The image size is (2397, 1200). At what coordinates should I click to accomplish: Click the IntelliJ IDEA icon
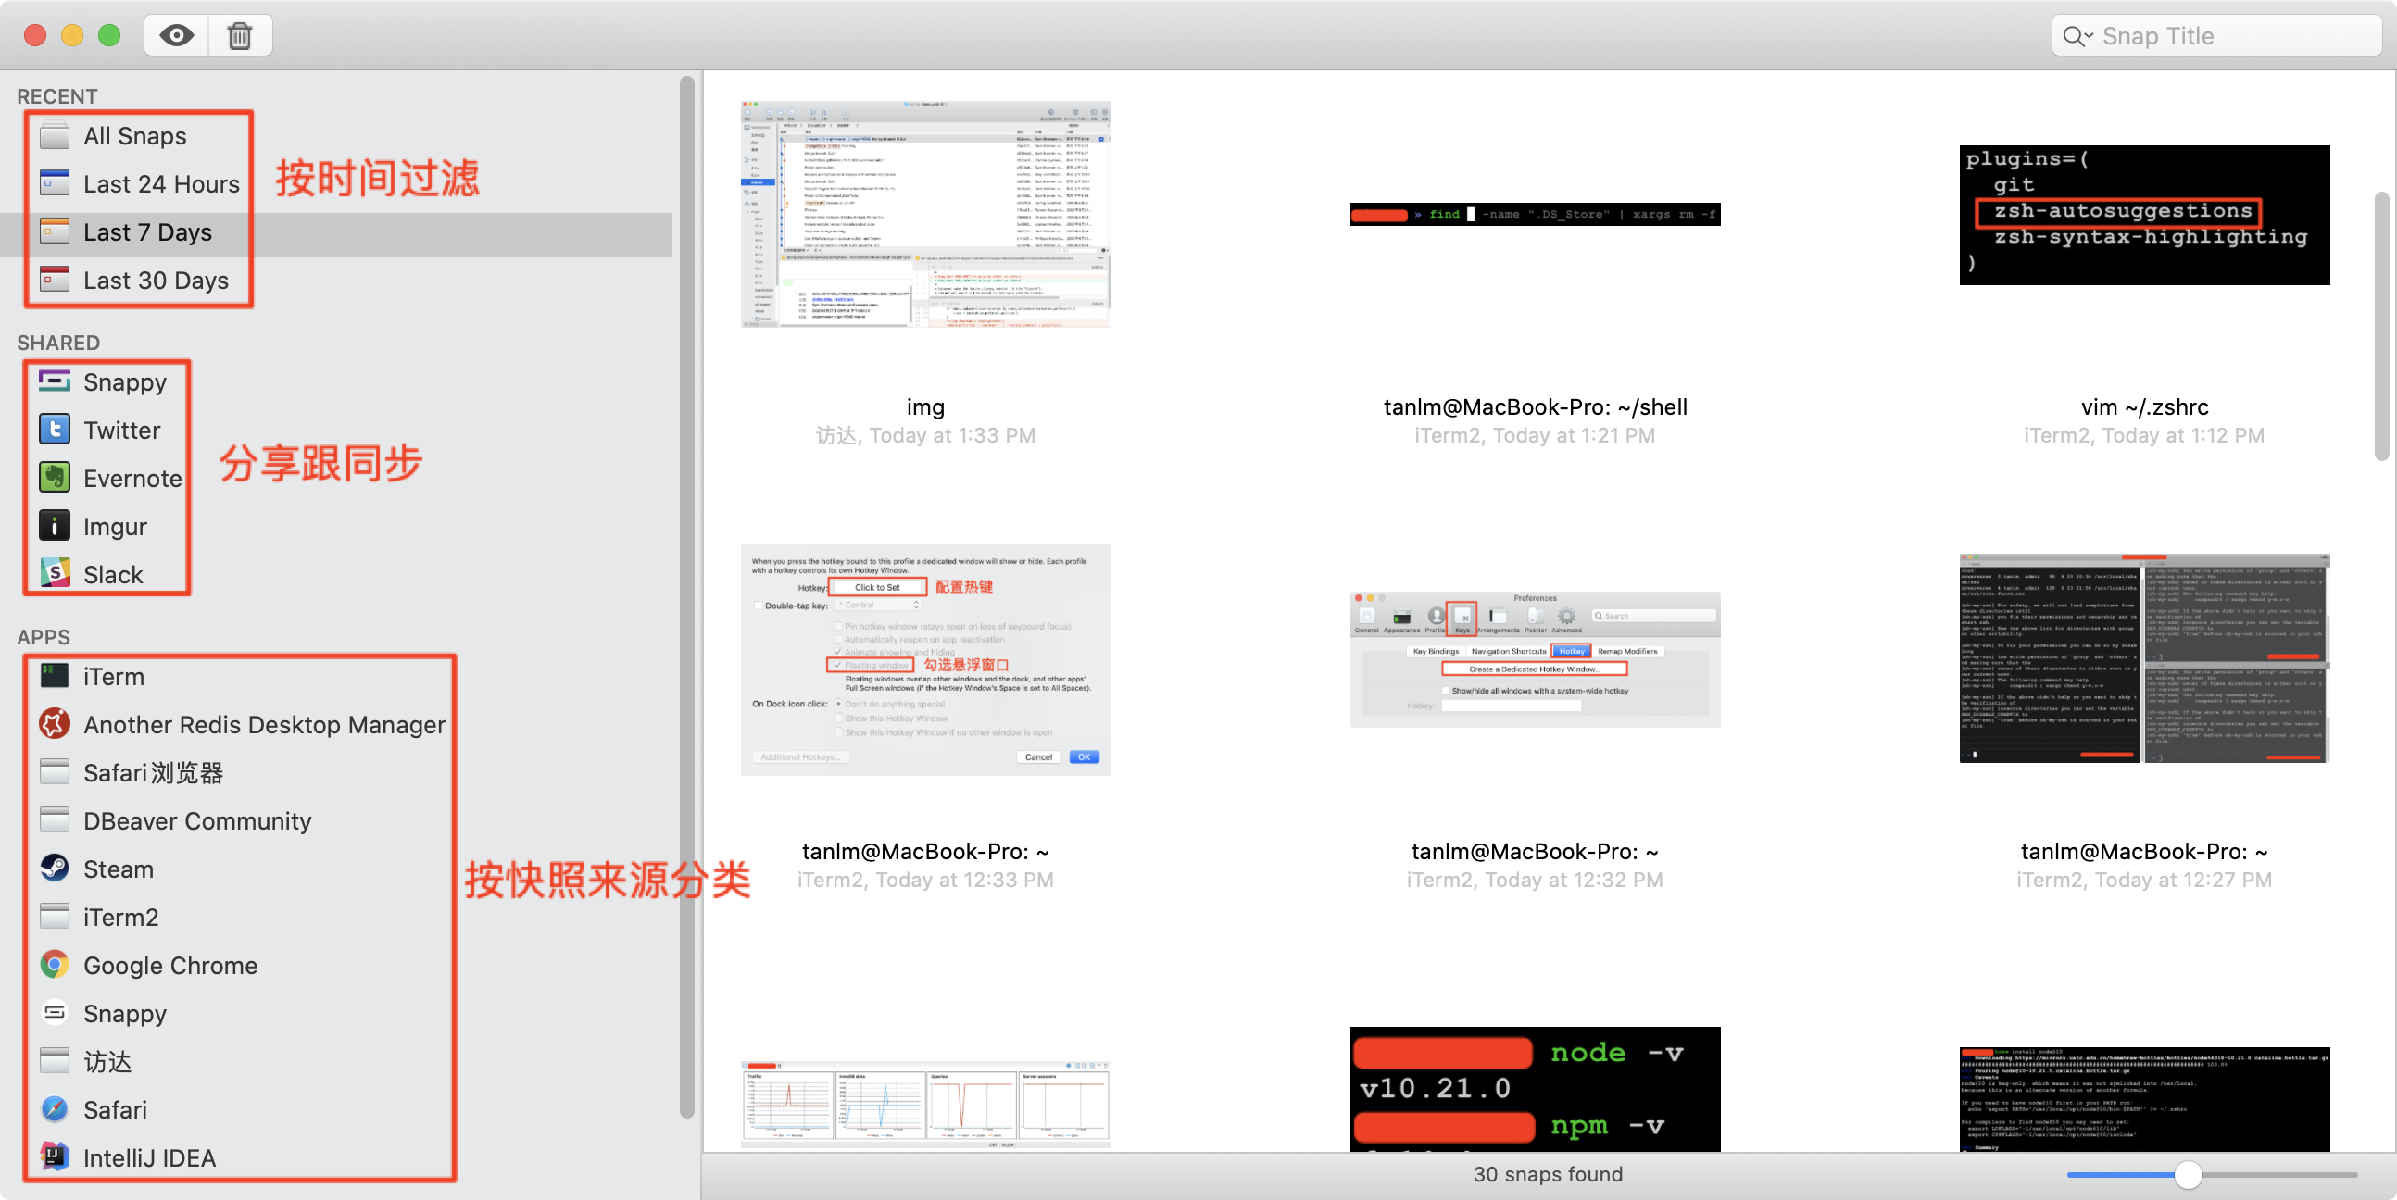pos(55,1157)
